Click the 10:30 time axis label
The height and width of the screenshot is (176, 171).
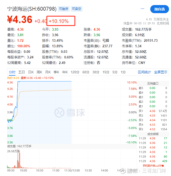point(39,170)
